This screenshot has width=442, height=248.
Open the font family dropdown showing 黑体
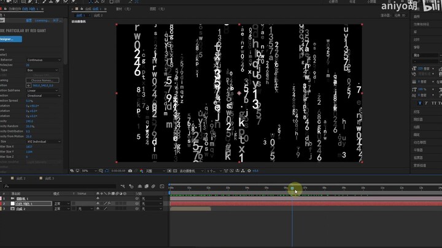coord(426,55)
